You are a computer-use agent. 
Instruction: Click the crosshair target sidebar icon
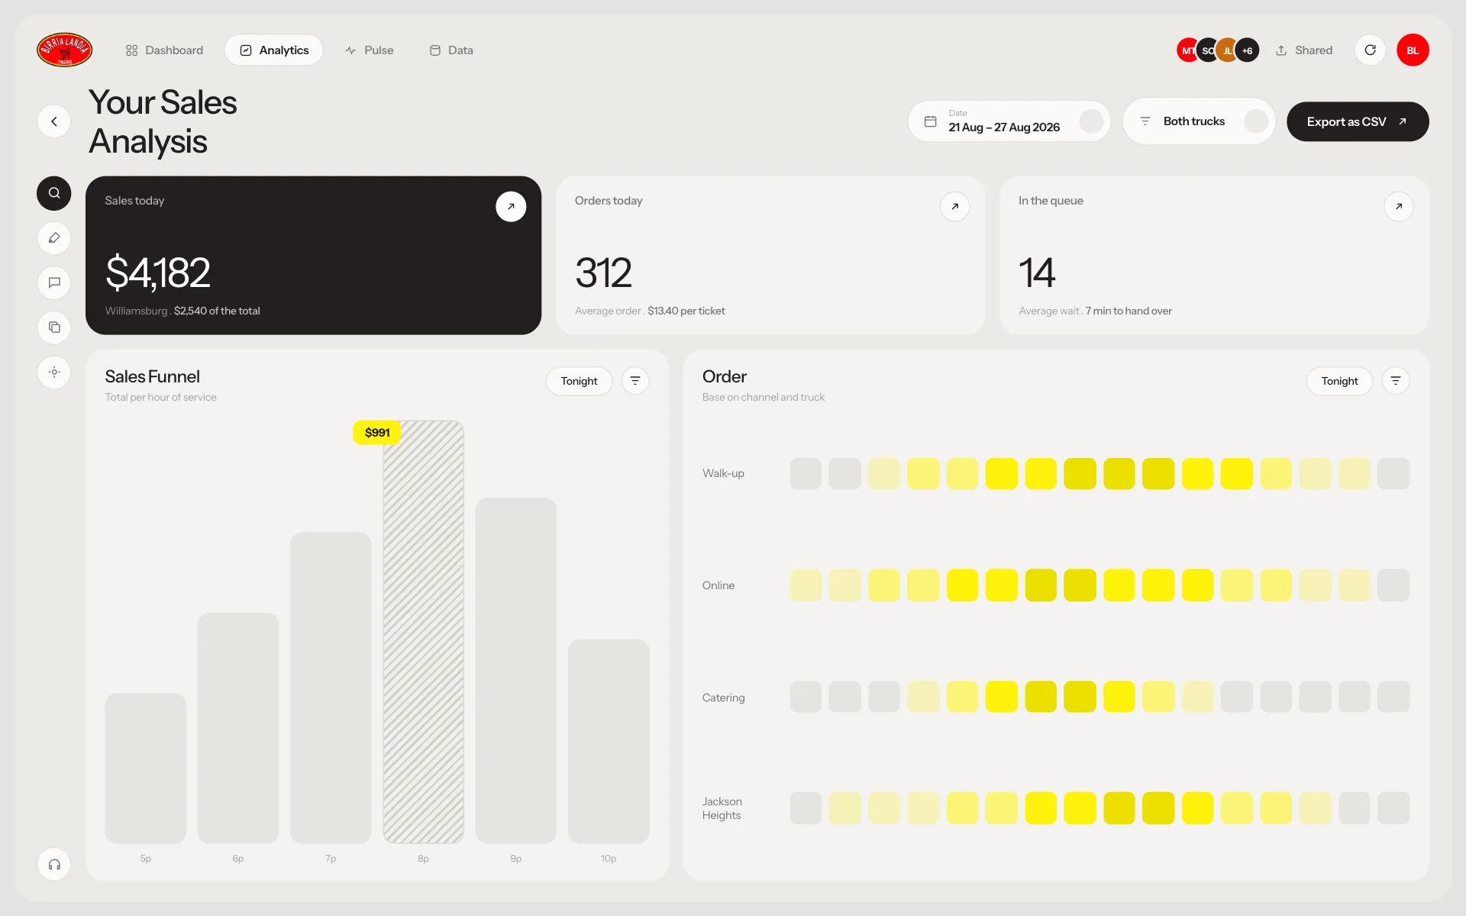pyautogui.click(x=54, y=373)
